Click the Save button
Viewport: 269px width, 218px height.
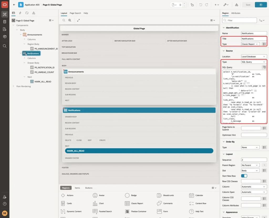(x=248, y=5)
